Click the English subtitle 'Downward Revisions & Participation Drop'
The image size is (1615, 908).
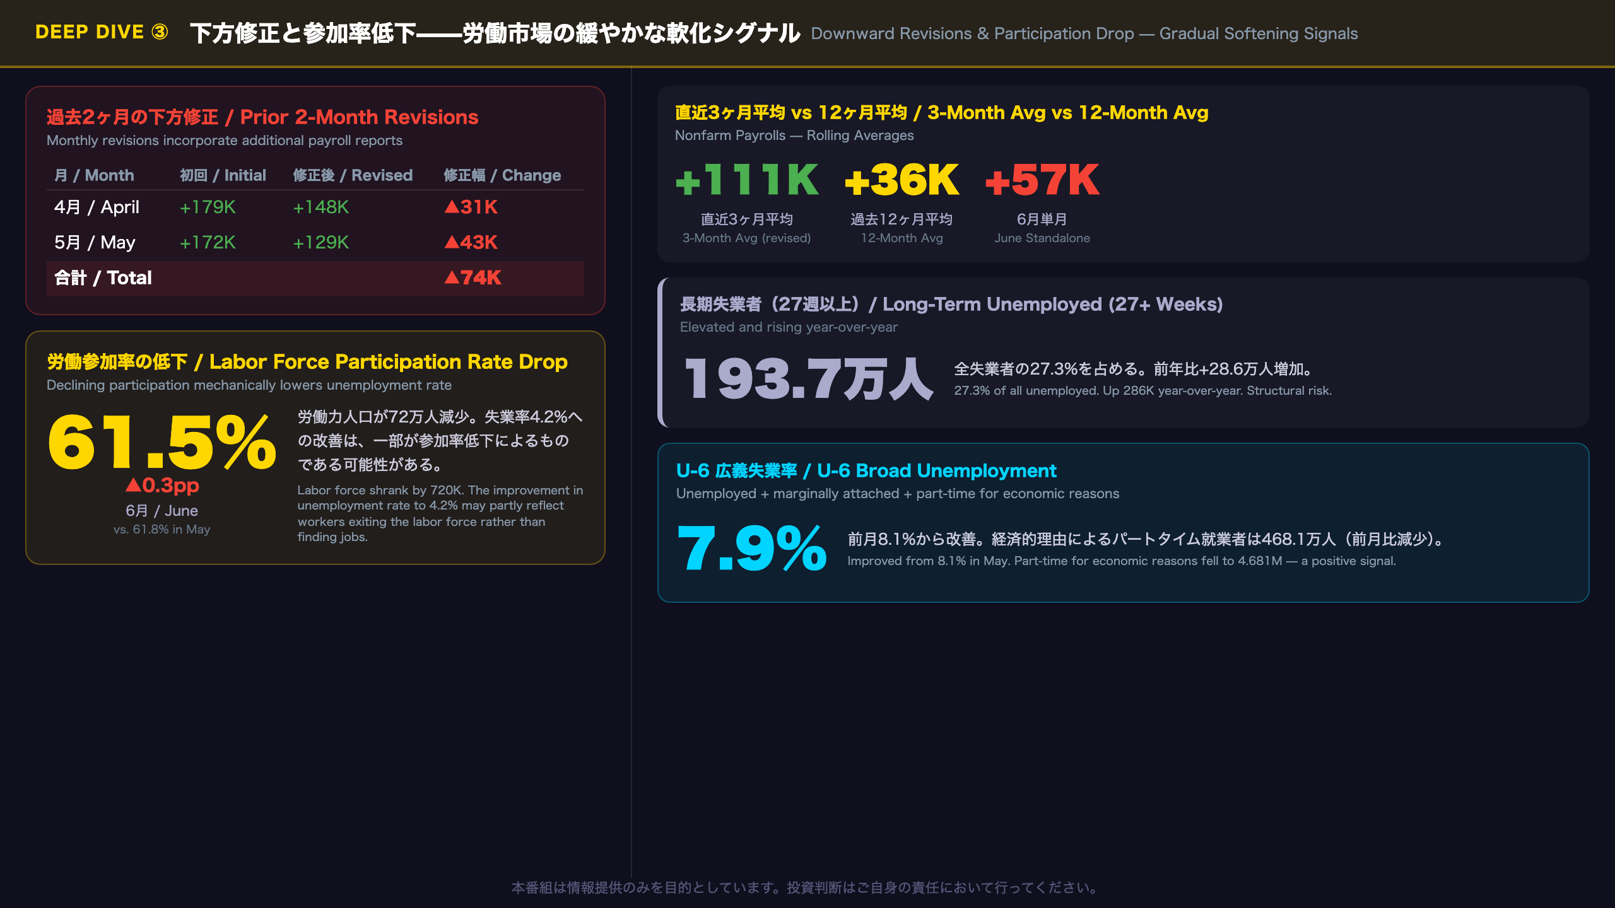point(1084,33)
